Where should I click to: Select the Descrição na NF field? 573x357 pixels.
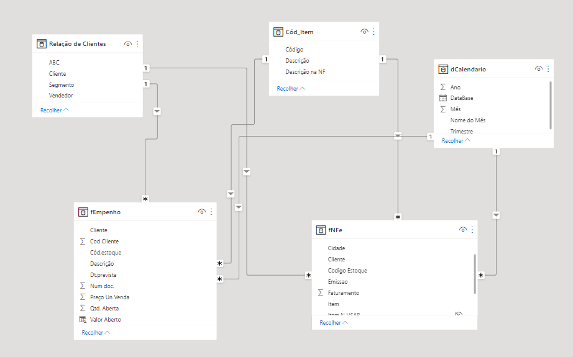[x=305, y=72]
